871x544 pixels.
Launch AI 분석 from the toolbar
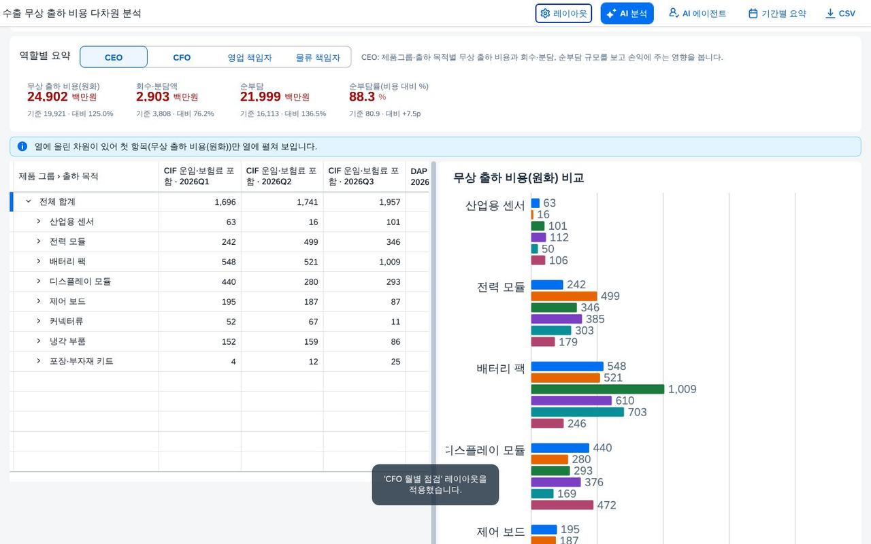[x=627, y=14]
